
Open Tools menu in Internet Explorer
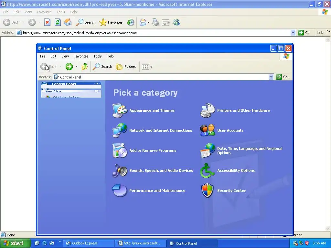pos(60,12)
